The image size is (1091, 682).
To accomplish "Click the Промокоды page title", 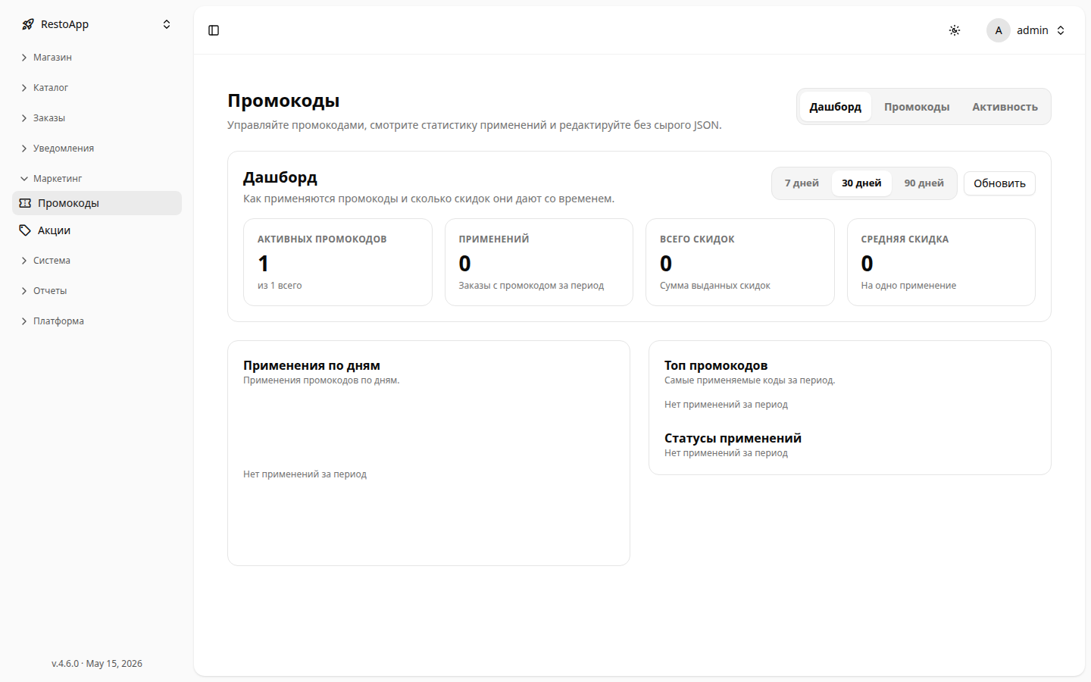I will [x=283, y=101].
